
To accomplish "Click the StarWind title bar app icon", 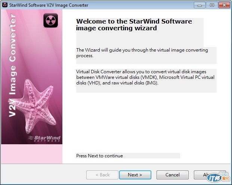I will pyautogui.click(x=5, y=5).
